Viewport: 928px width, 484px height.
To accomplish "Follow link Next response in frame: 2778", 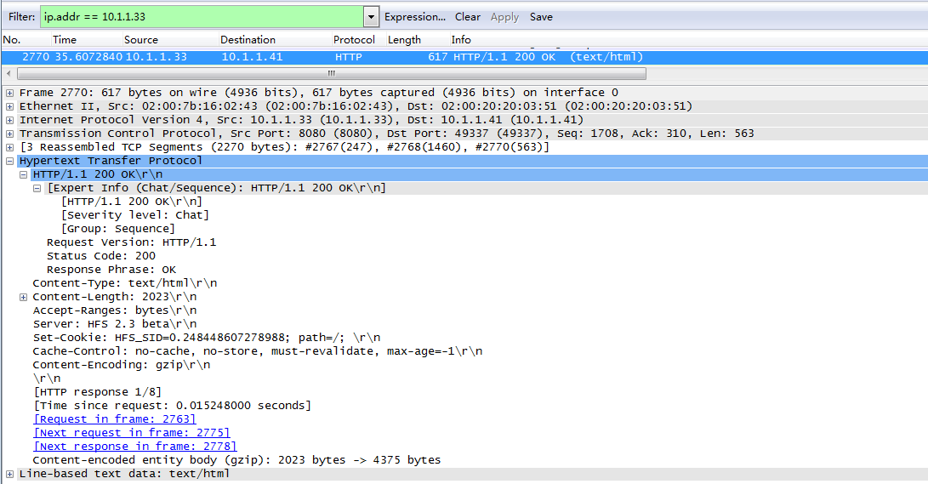I will pyautogui.click(x=135, y=446).
